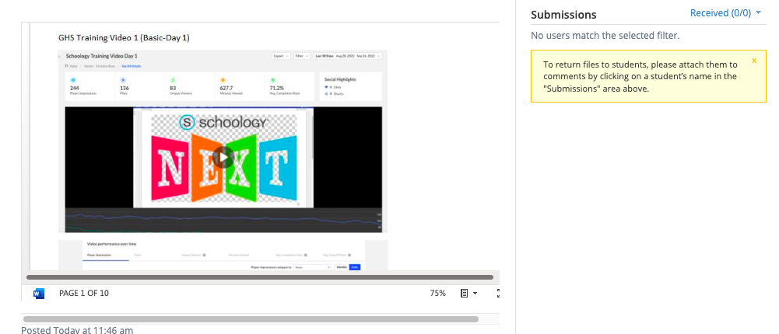
Task: Click the GHS Training Video 1 heading
Action: pyautogui.click(x=124, y=37)
